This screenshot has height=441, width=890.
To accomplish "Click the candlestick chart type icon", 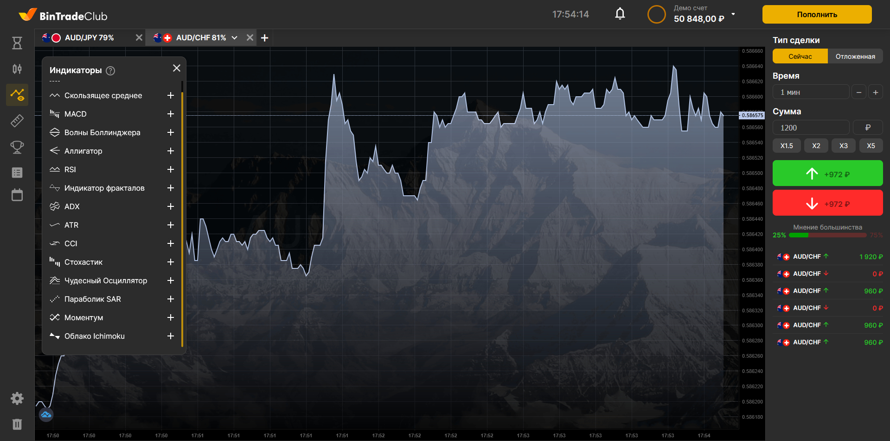I will [17, 69].
